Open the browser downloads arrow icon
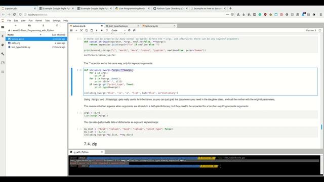This screenshot has height=182, width=324. click(244, 15)
